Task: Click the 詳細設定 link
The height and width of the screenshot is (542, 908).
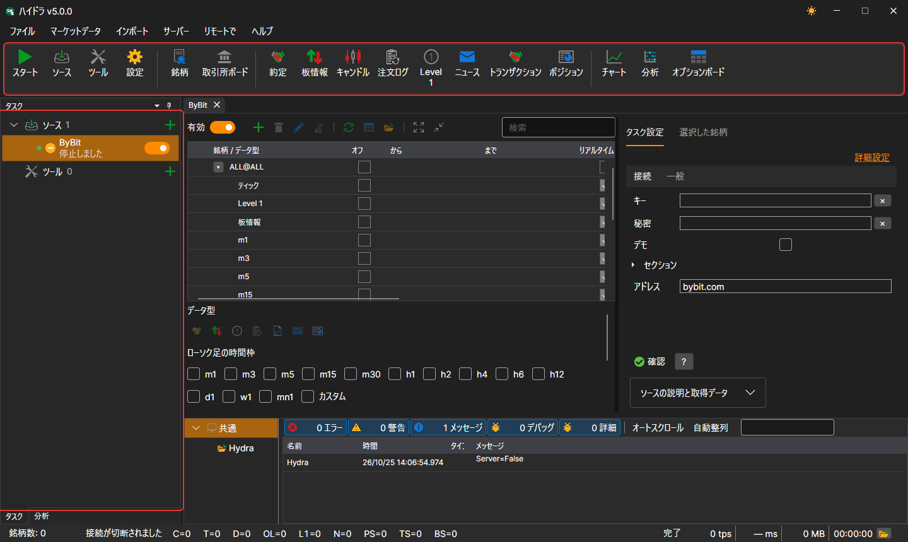Action: [x=872, y=157]
